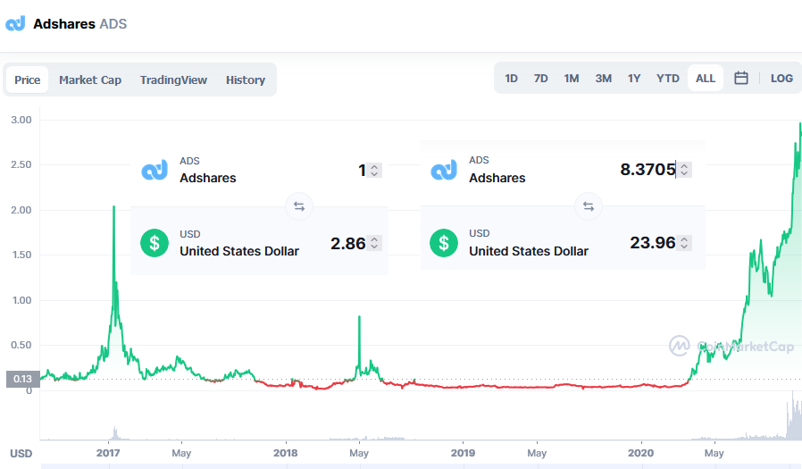Adjust stepper beside USD amount 23.96
The height and width of the screenshot is (469, 802).
(684, 242)
